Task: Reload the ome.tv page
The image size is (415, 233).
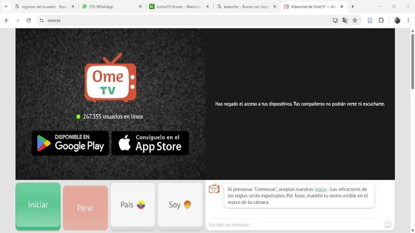Action: click(28, 20)
